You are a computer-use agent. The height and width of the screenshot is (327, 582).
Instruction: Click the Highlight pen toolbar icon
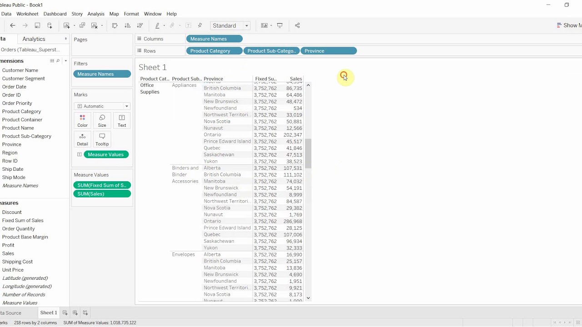tap(157, 25)
